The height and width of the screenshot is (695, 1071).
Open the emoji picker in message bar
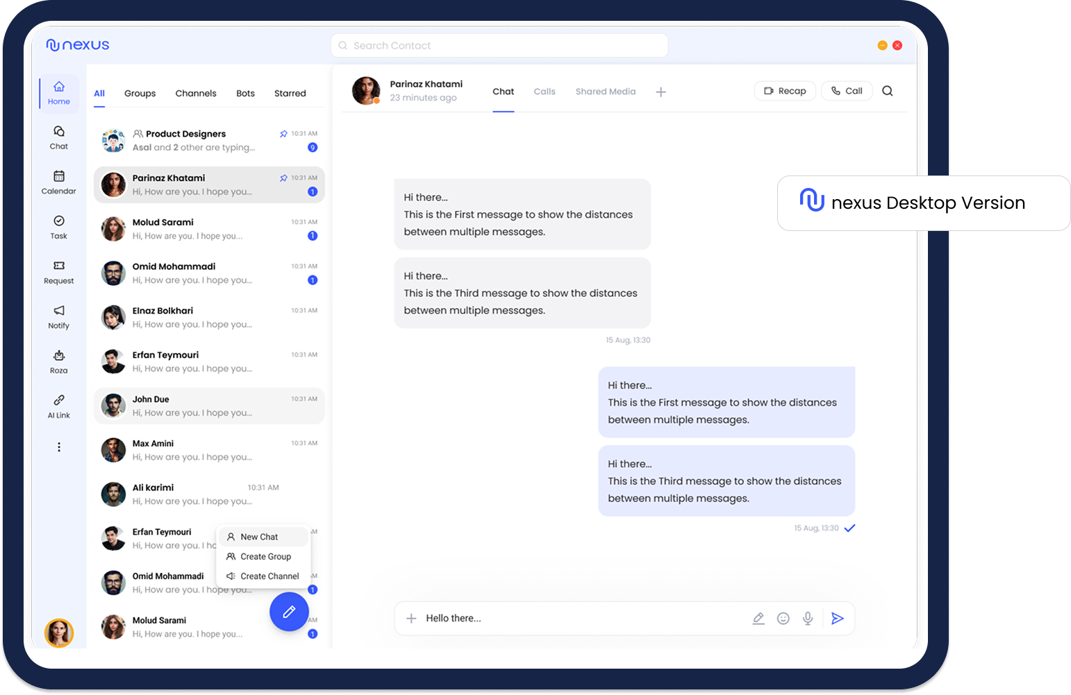coord(783,618)
